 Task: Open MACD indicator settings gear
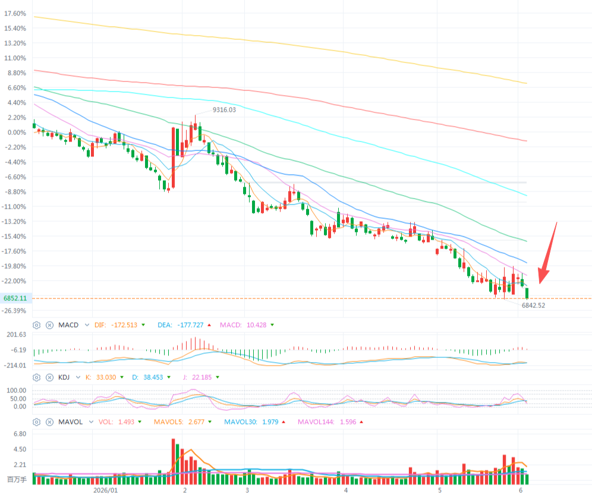pyautogui.click(x=37, y=325)
